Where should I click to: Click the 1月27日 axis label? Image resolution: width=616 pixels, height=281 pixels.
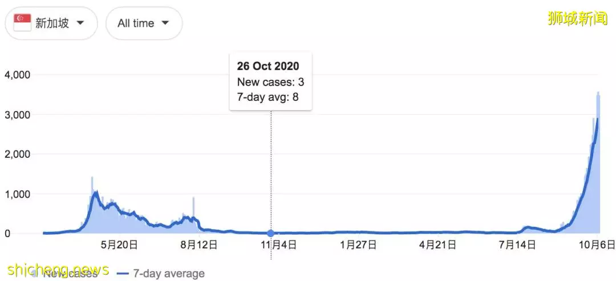click(358, 246)
